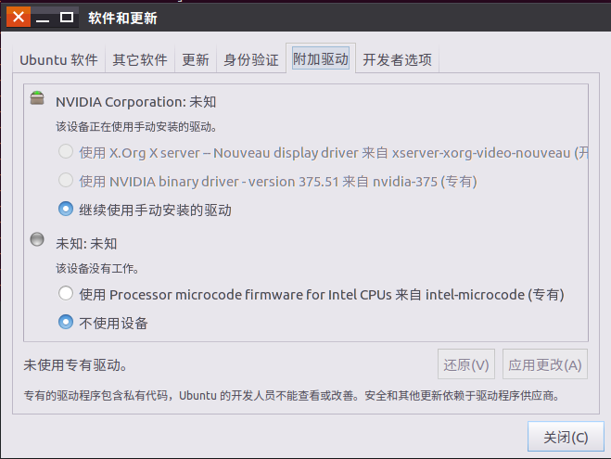
Task: Maximize the 软件和更新 window
Action: pos(67,17)
